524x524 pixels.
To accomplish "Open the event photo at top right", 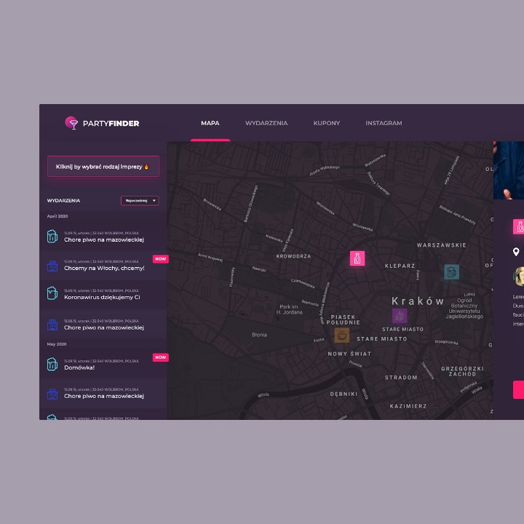I will point(509,170).
